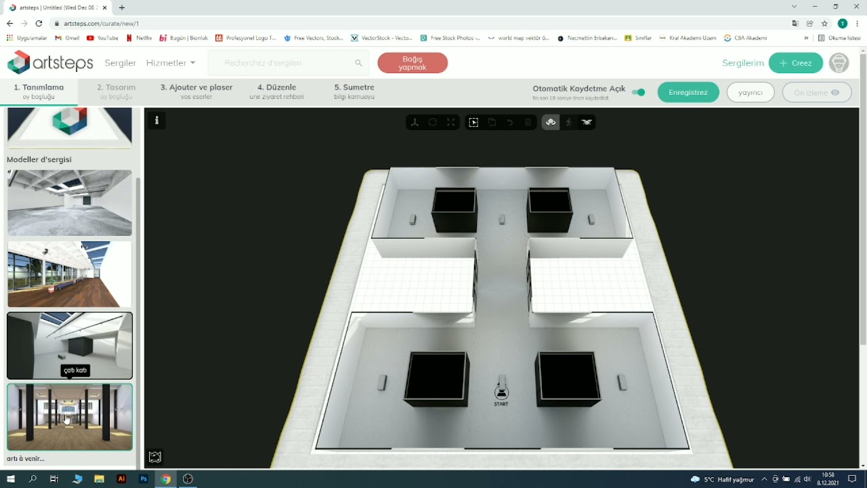Image resolution: width=867 pixels, height=488 pixels.
Task: Go to 4. Düzenle step
Action: tap(276, 91)
